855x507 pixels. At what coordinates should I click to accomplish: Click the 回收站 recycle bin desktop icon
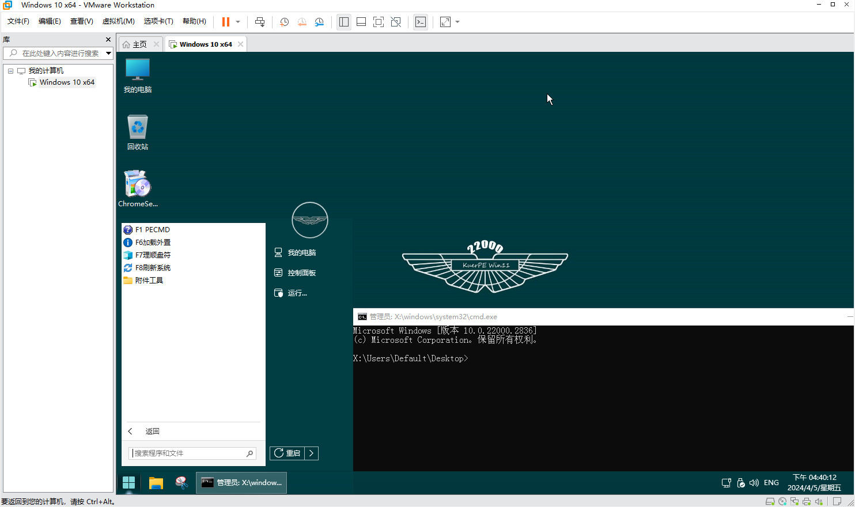(138, 133)
